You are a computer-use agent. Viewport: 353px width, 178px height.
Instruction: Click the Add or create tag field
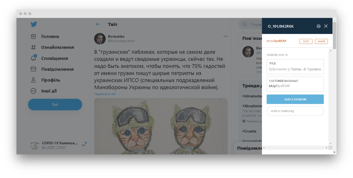pos(295,111)
